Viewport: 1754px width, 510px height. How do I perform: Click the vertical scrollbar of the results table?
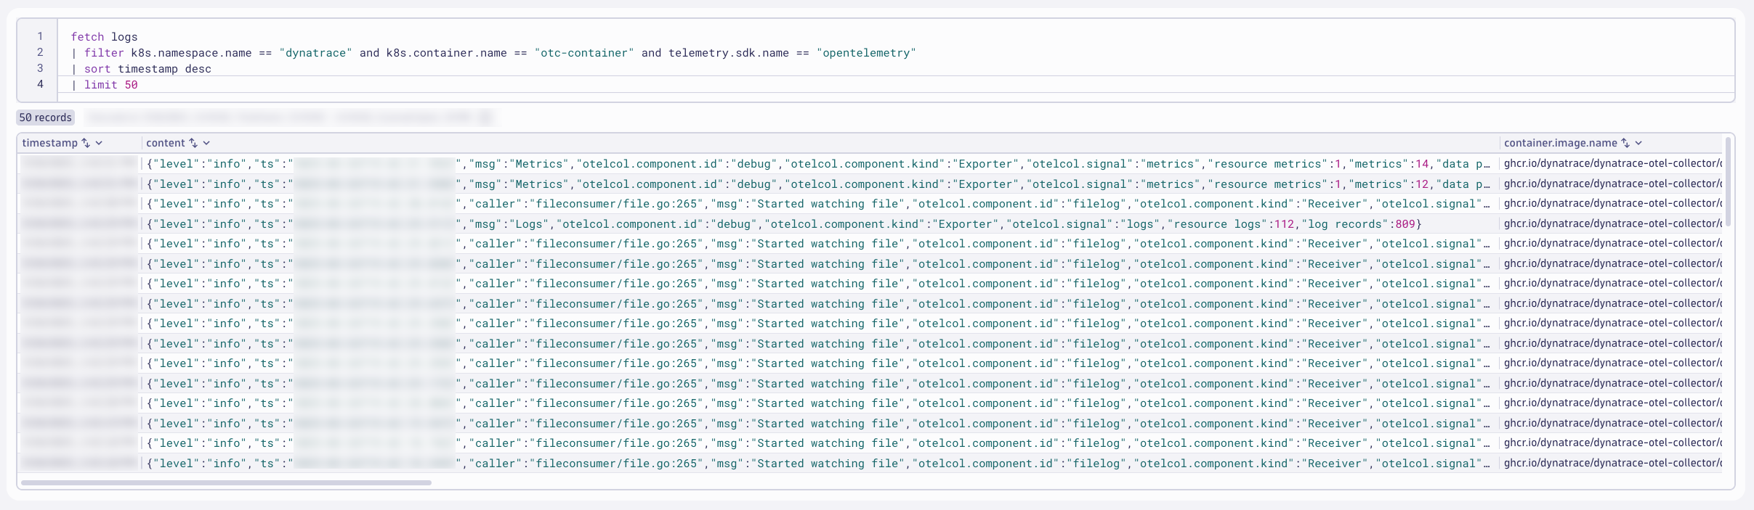pyautogui.click(x=1728, y=181)
